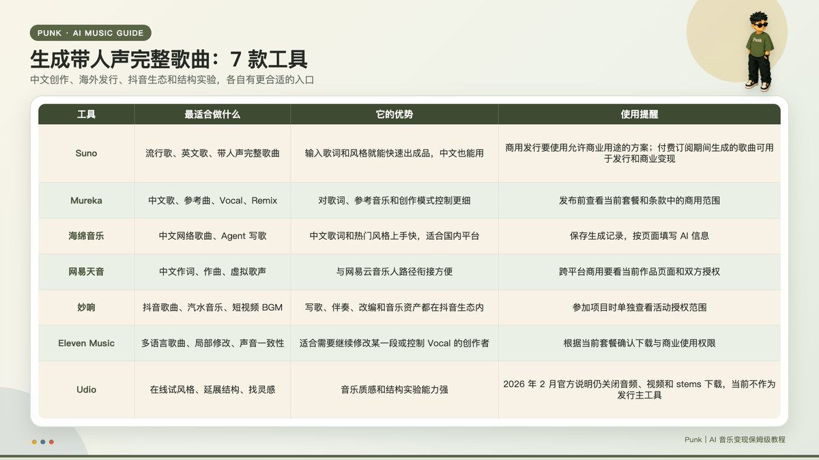Click the Udio reminder about 2026 年 2 月 stems 下载
819x460 pixels.
pyautogui.click(x=640, y=390)
